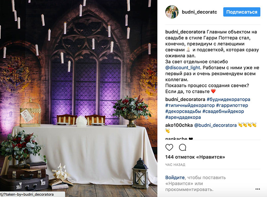The image size is (267, 197).
Task: Open the comment bubble icon
Action: [x=182, y=148]
